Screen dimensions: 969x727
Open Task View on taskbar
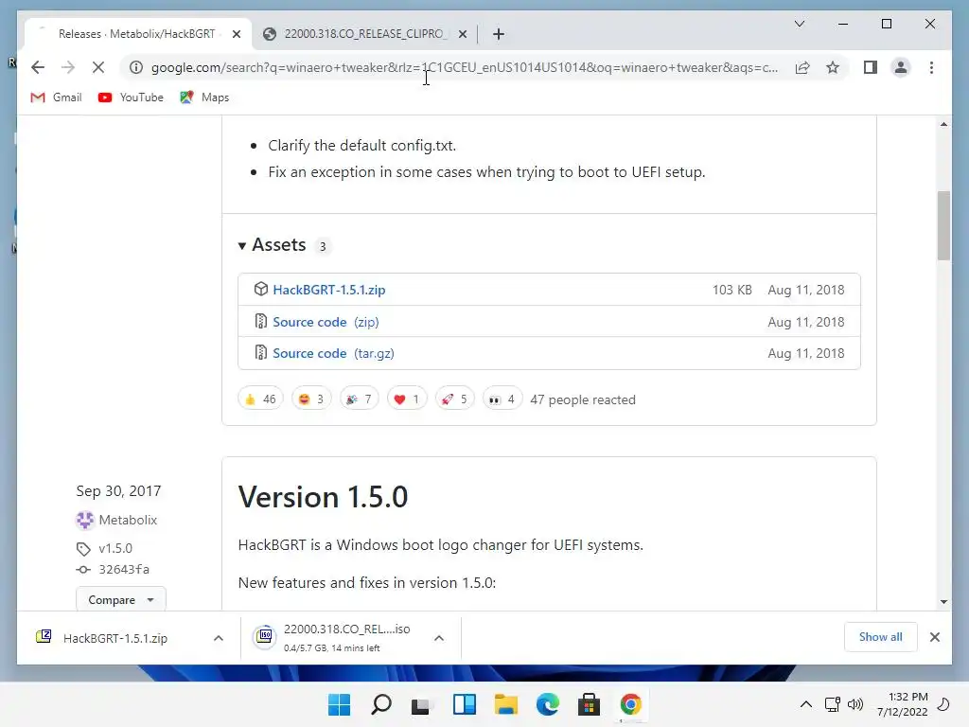pos(422,704)
